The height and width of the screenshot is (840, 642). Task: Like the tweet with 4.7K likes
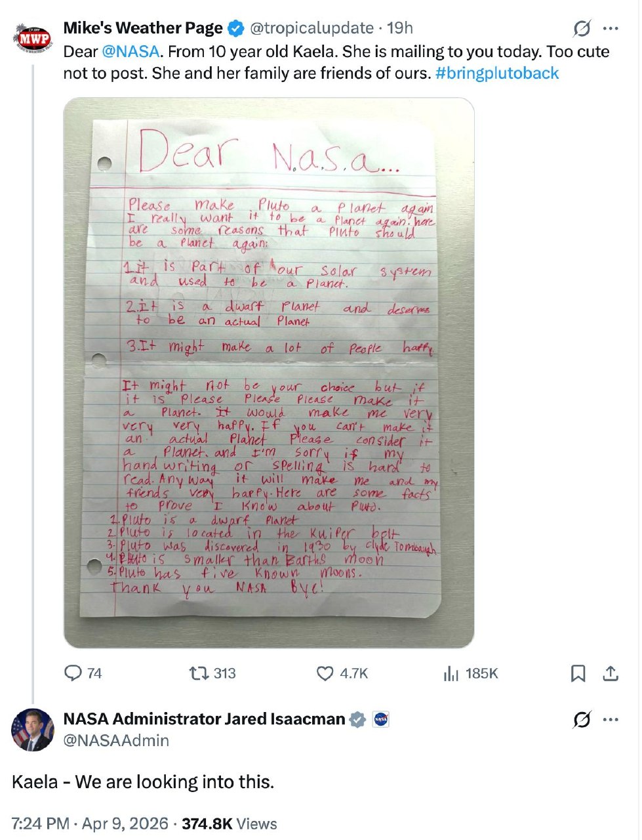coord(325,673)
